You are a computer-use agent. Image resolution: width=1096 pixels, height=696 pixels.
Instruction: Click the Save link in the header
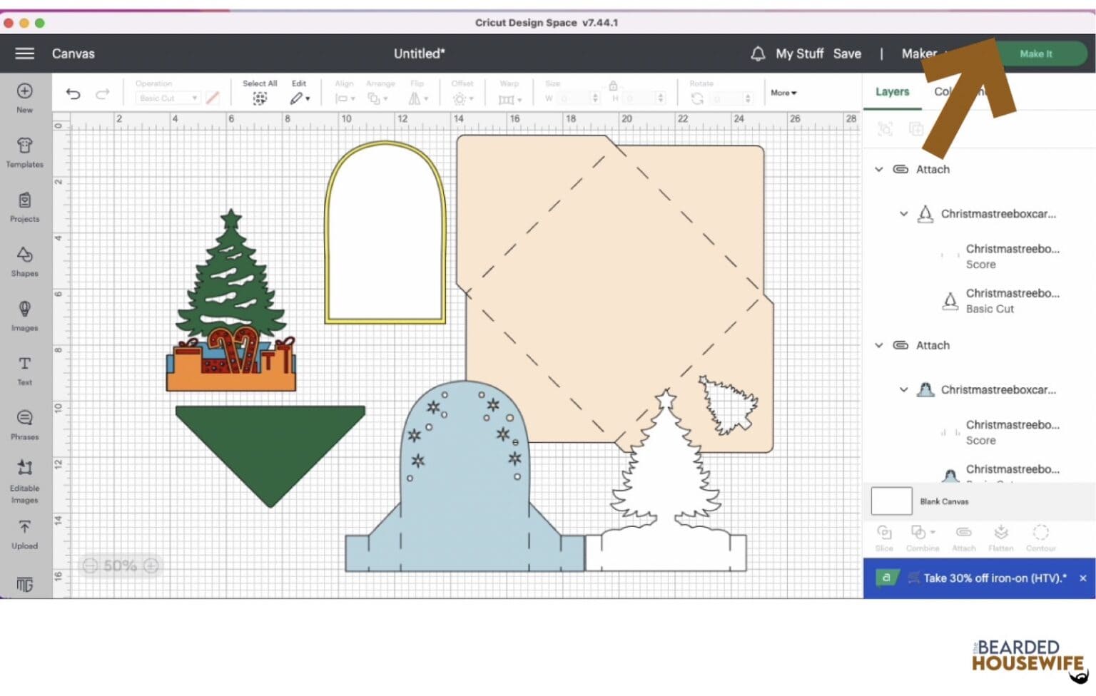pyautogui.click(x=847, y=53)
